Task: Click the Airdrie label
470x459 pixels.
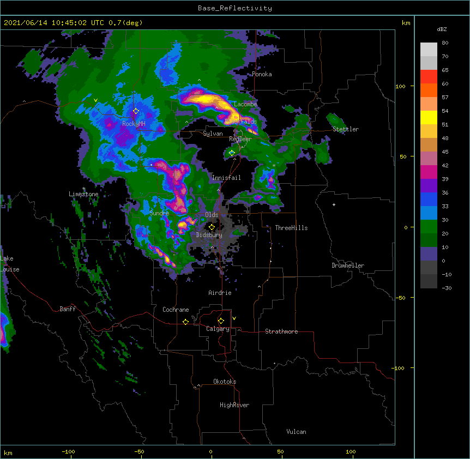Action: (x=220, y=293)
